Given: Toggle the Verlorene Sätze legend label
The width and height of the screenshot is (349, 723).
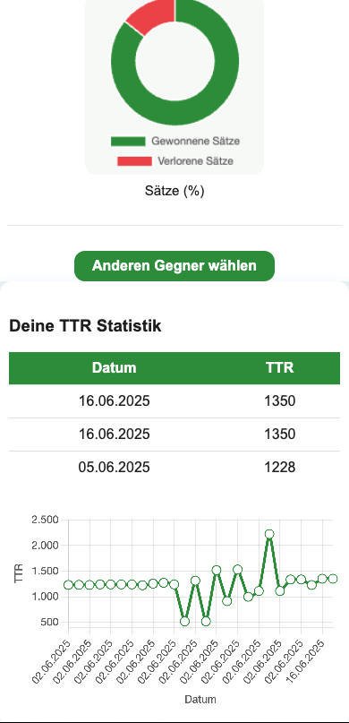Looking at the screenshot, I should [195, 161].
